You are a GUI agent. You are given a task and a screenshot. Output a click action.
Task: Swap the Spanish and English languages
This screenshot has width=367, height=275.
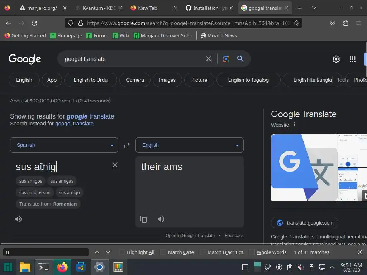(x=127, y=145)
